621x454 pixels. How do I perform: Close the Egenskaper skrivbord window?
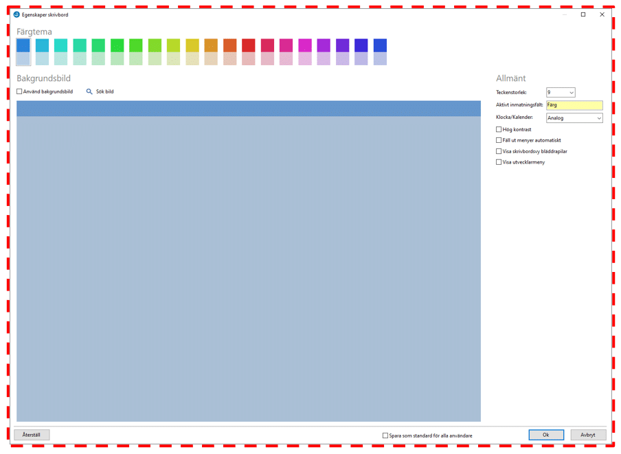tap(602, 14)
